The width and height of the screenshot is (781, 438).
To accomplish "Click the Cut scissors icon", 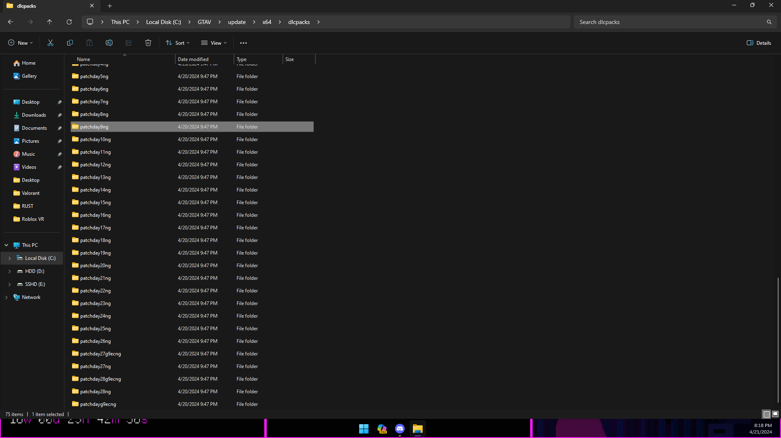I will click(50, 43).
